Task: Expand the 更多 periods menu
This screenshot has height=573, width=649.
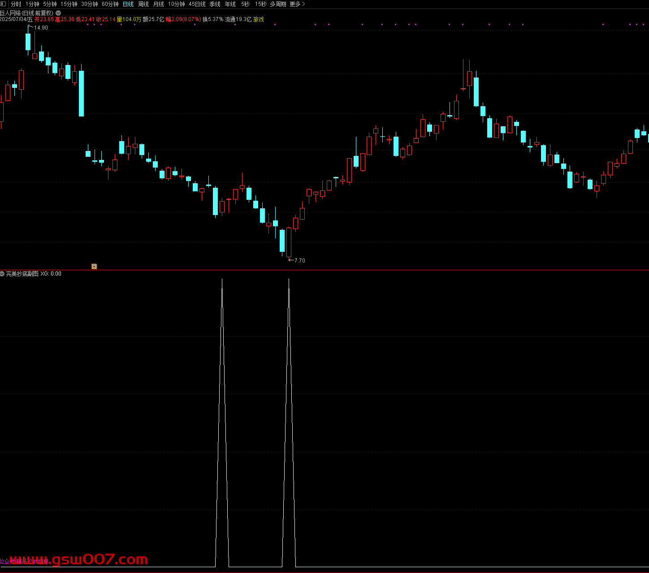Action: 297,4
